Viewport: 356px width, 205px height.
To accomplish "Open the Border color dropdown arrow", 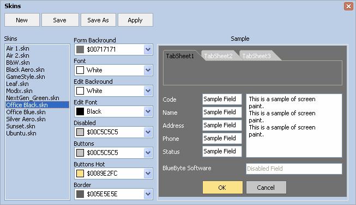I will pos(148,194).
